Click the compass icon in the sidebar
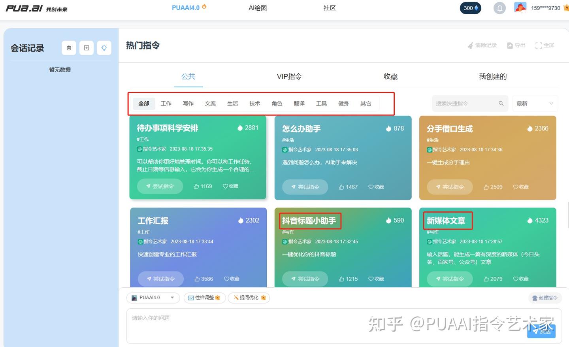 tap(104, 47)
